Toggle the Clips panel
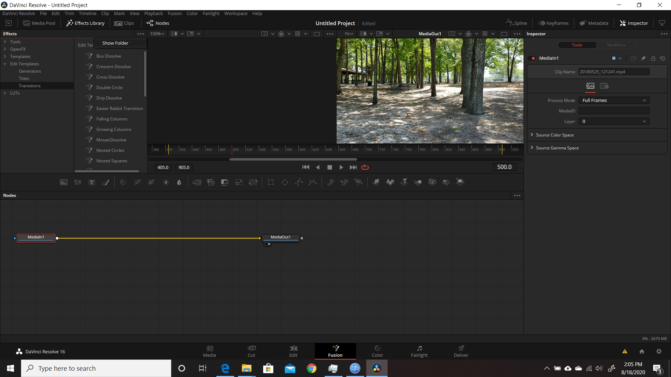Viewport: 671px width, 377px height. tap(124, 23)
